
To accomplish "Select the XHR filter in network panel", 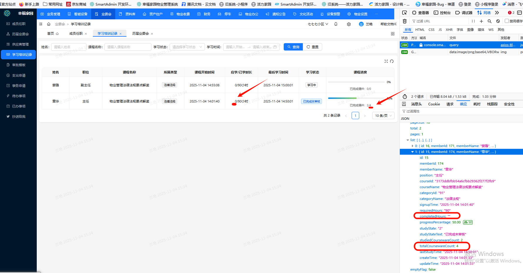I will click(x=449, y=30).
